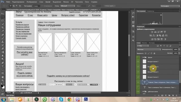This screenshot has width=181, height=102.
Task: Delete layer with trash icon
Action: (176, 95)
